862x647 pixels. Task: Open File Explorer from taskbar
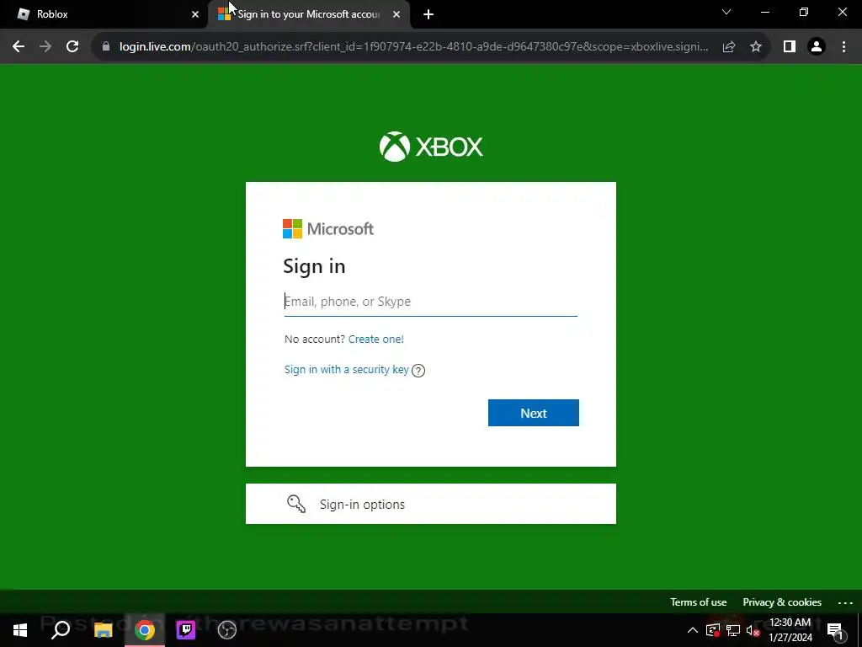click(x=103, y=630)
